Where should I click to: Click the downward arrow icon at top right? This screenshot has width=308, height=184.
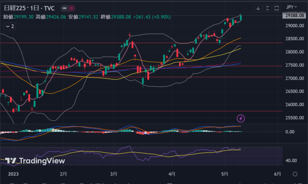(258, 8)
